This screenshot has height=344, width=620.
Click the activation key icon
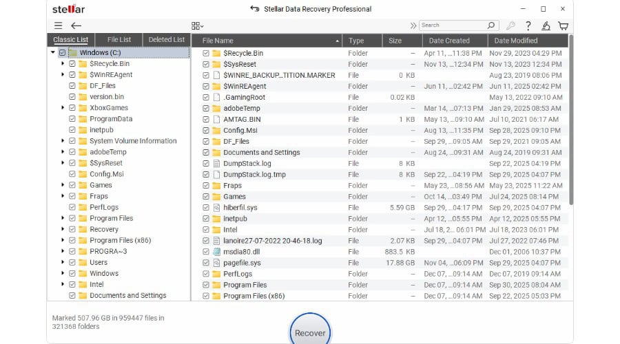(510, 25)
